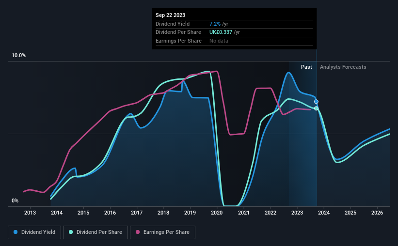
Task: Click the 2026 x-axis label
Action: [x=377, y=213]
